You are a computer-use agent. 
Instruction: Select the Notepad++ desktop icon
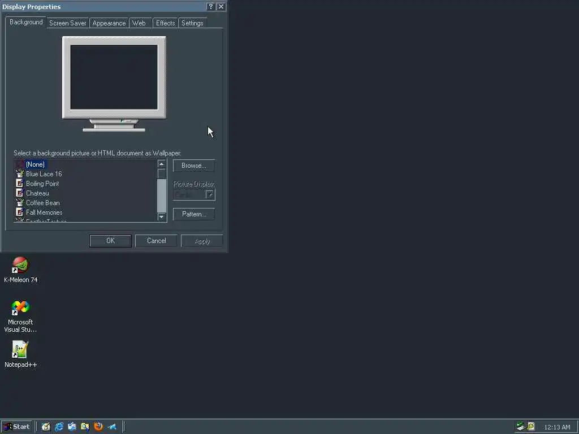pos(20,354)
